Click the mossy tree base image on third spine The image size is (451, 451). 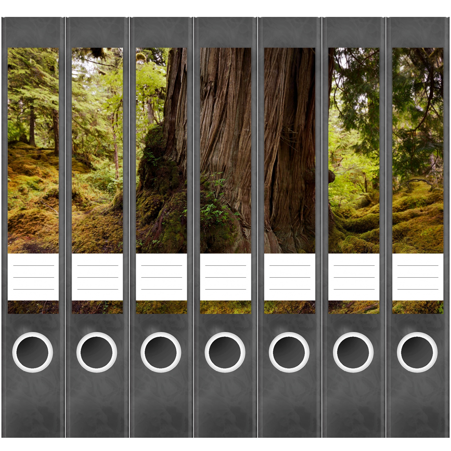[162, 151]
